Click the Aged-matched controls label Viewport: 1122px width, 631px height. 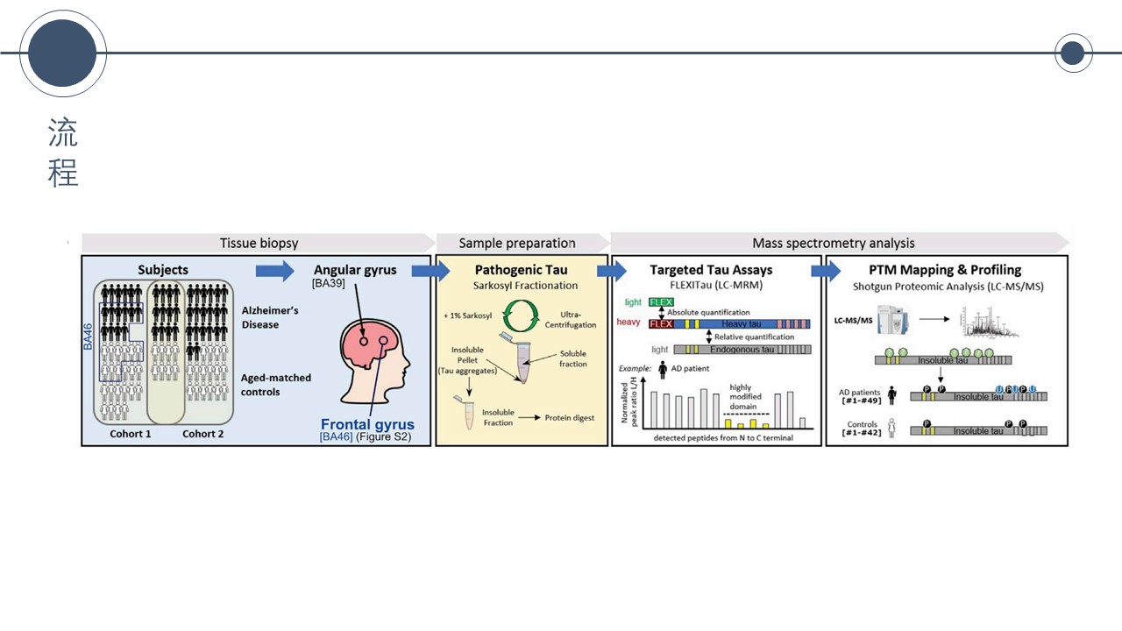[x=276, y=385]
